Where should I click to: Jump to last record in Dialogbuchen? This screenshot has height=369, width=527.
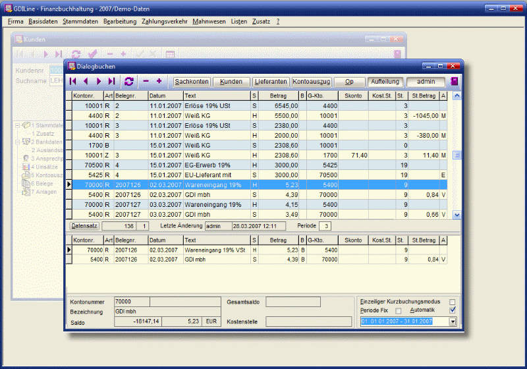click(111, 81)
